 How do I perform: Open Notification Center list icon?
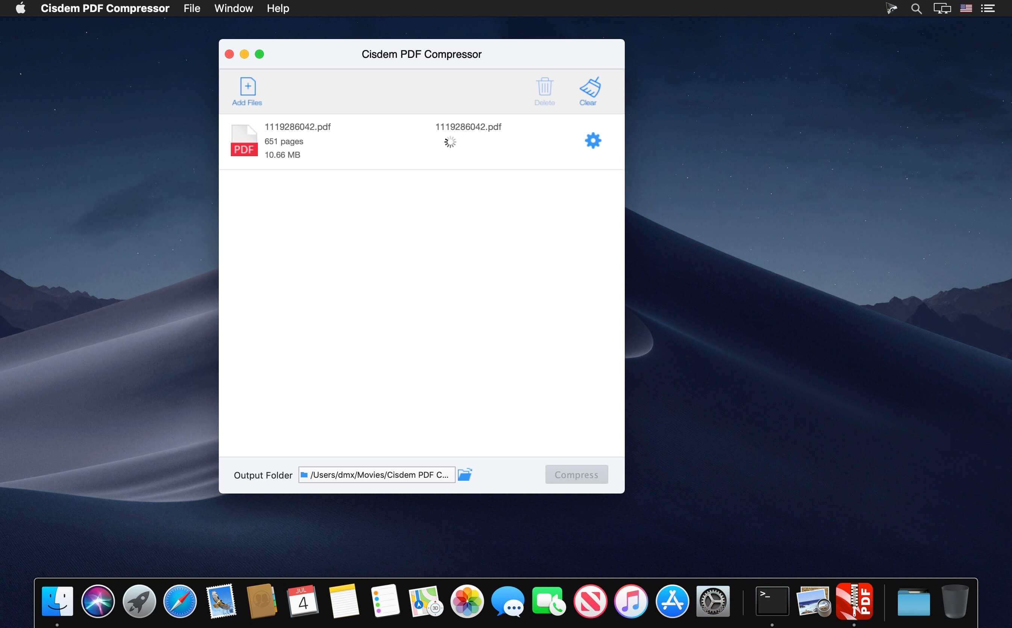[988, 8]
